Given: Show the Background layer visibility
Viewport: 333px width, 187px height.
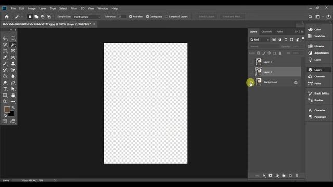Looking at the screenshot, I should click(x=251, y=82).
